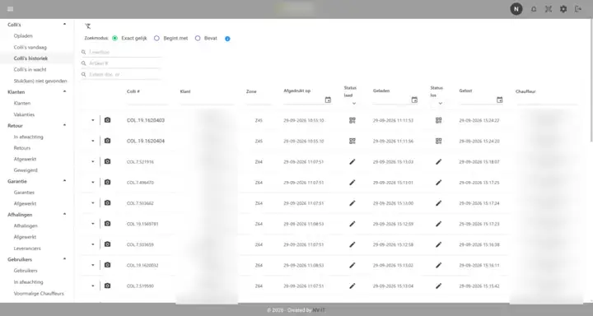Expand row details of COL.7.496470
Image resolution: width=593 pixels, height=316 pixels.
coord(92,182)
